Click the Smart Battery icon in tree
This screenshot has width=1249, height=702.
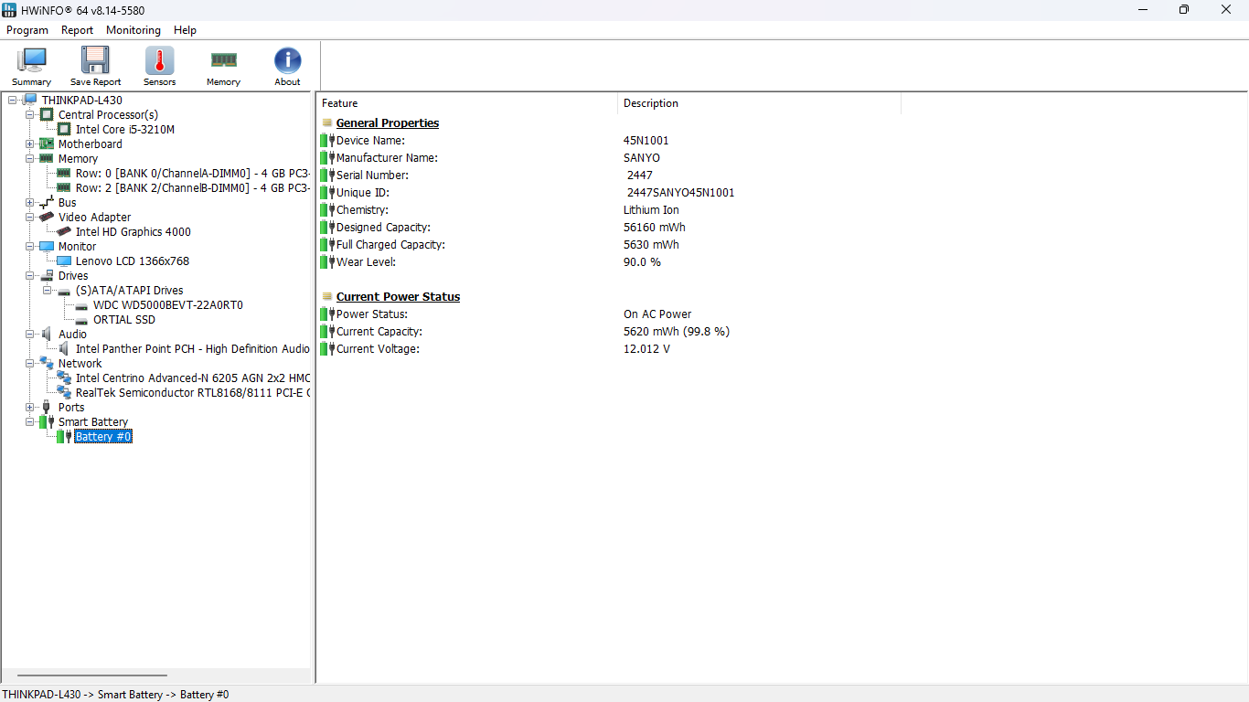pos(47,421)
